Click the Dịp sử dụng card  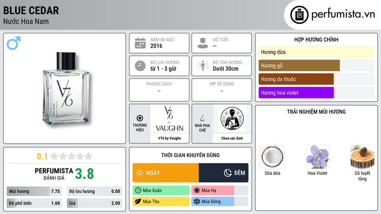click(x=222, y=90)
